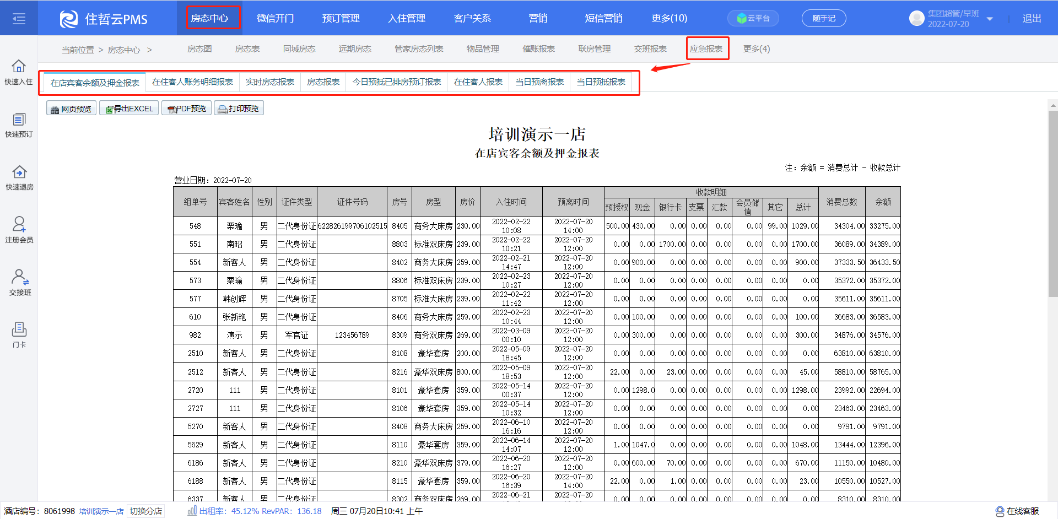
Task: Click the 房态中心 breadcrumb link
Action: tap(124, 50)
